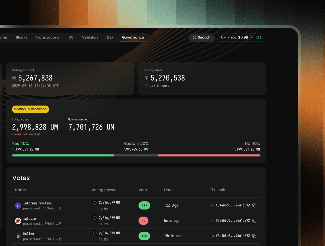
Task: Click the quorum needed 7,701,726 UM value
Action: click(x=91, y=127)
